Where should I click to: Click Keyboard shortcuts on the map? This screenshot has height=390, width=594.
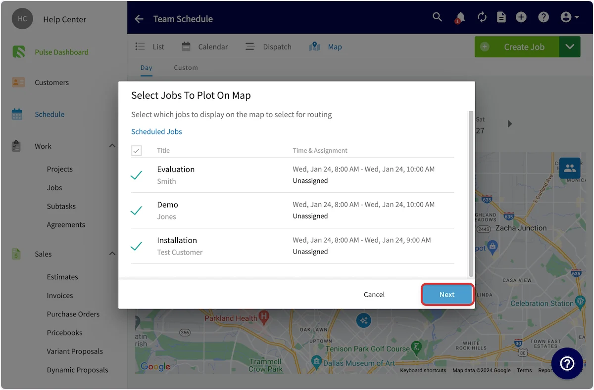pos(423,370)
